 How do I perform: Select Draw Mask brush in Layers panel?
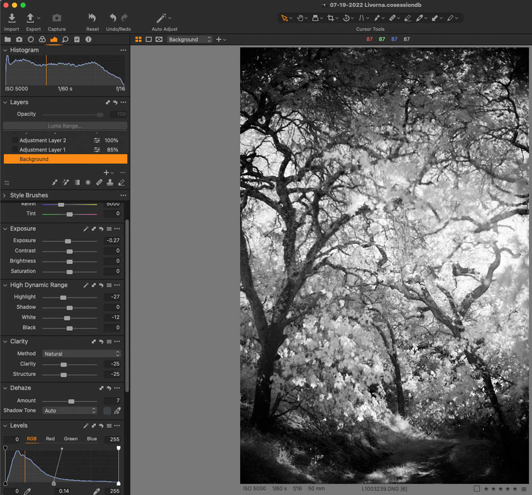pos(55,182)
